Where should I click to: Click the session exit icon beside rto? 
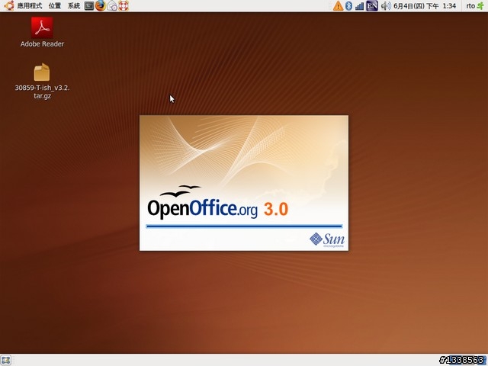[480, 6]
